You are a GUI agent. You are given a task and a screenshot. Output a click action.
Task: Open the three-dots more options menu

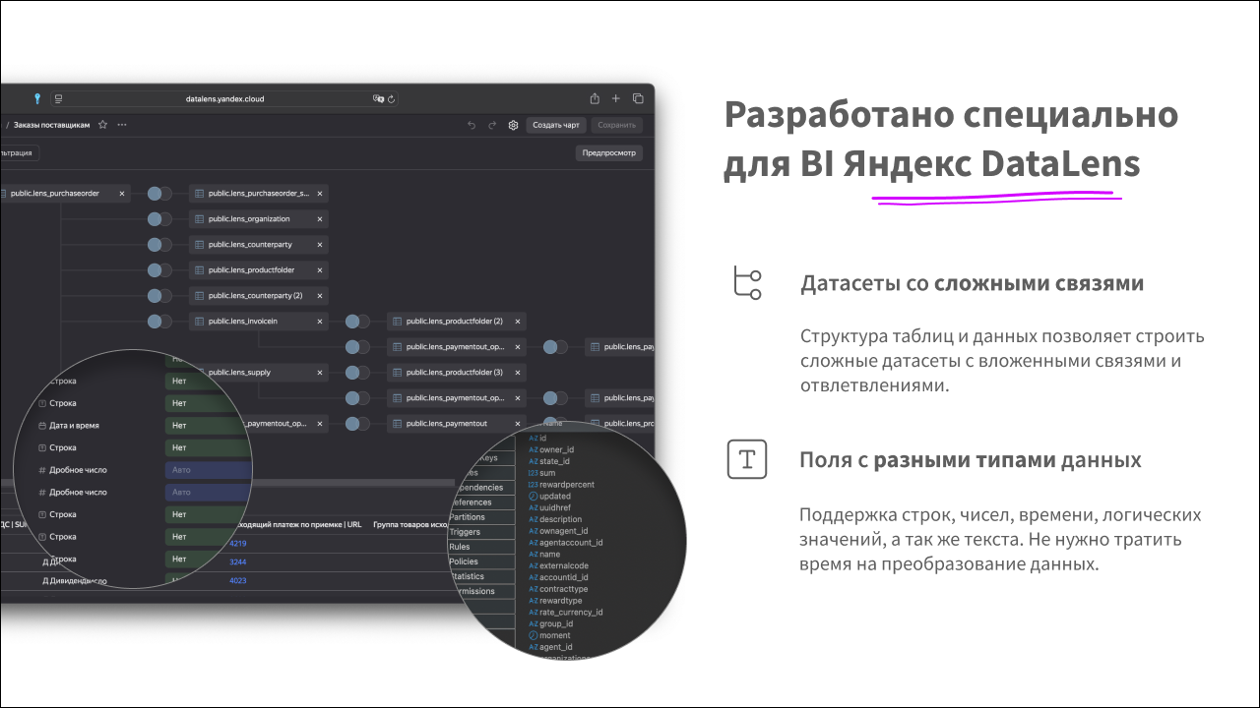click(122, 125)
